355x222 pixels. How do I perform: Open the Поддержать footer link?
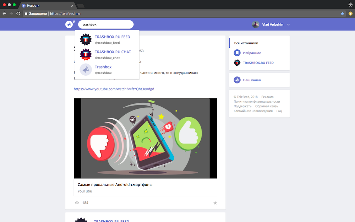(242, 106)
